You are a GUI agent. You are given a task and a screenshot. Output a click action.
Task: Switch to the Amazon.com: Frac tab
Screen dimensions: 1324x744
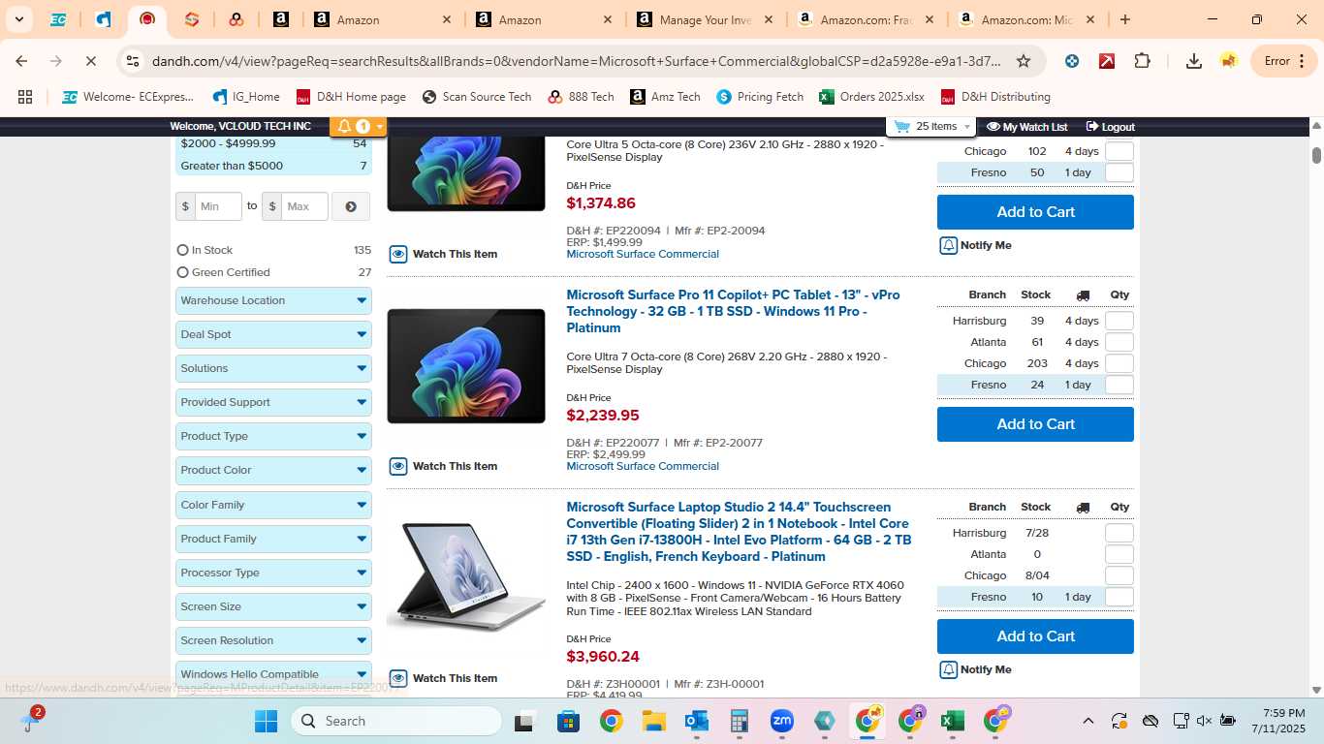tap(867, 19)
